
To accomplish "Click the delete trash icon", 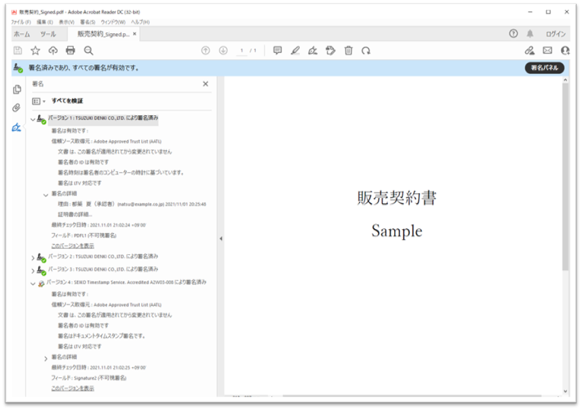I will (348, 50).
